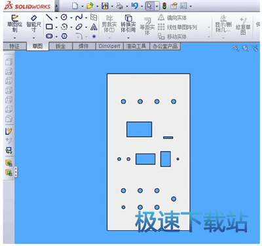Screen dimensions: 262x246
Task: Expand the Select tool dropdown arrow
Action: 157,6
